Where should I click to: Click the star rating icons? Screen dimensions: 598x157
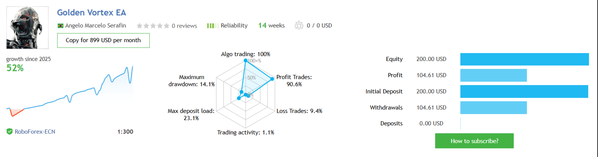(x=153, y=26)
